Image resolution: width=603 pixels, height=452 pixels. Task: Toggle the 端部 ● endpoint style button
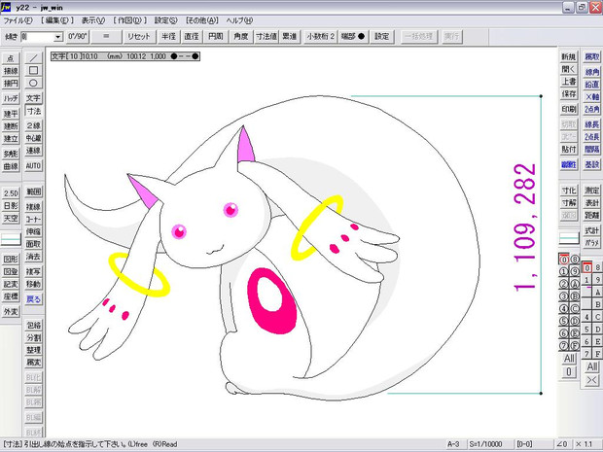(x=353, y=37)
